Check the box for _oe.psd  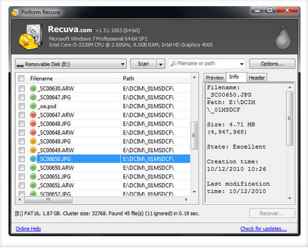tap(21, 106)
